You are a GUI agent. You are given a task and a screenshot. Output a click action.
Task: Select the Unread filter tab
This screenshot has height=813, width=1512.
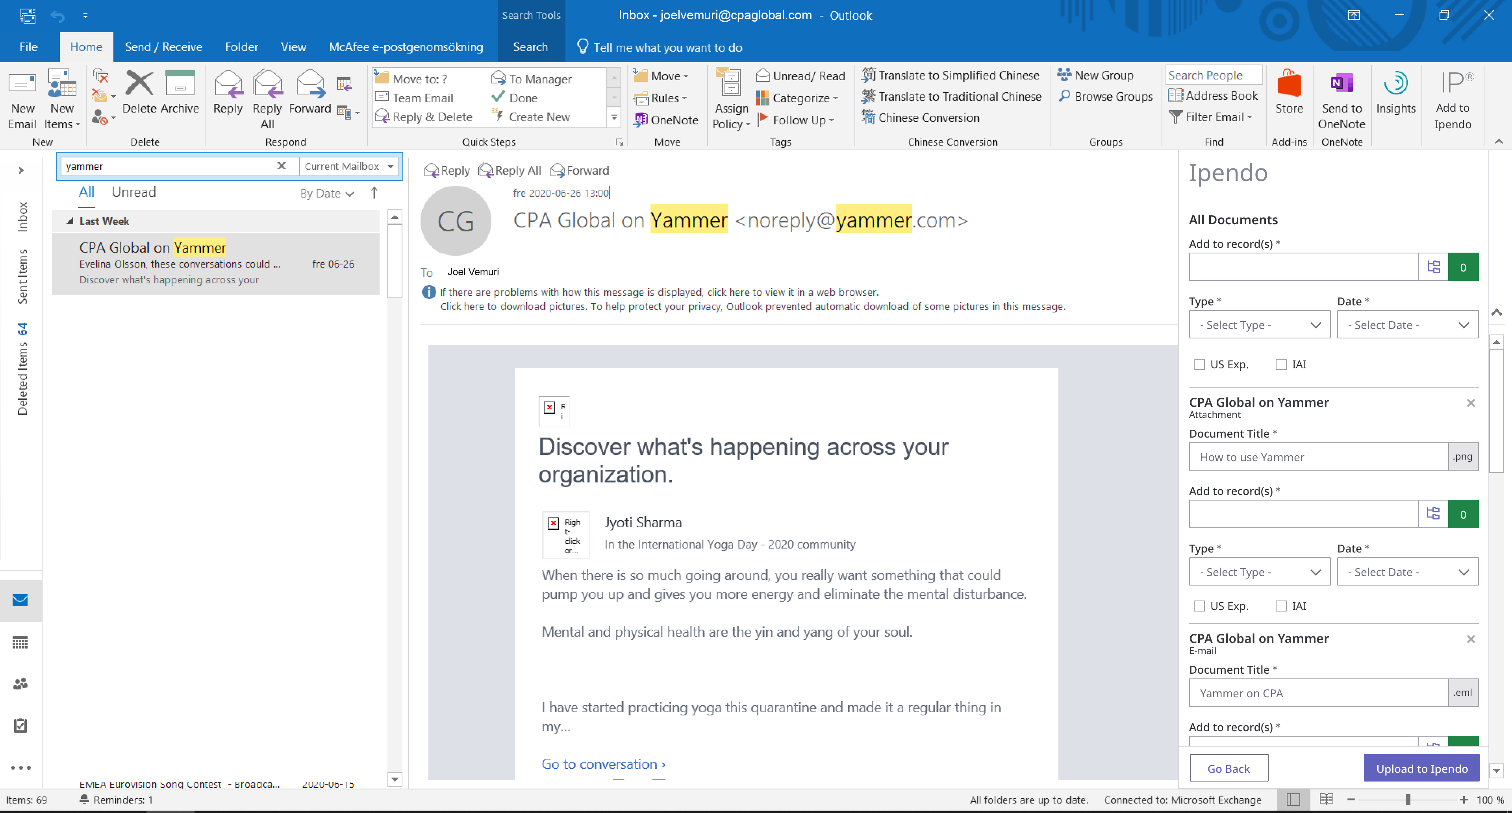(134, 192)
